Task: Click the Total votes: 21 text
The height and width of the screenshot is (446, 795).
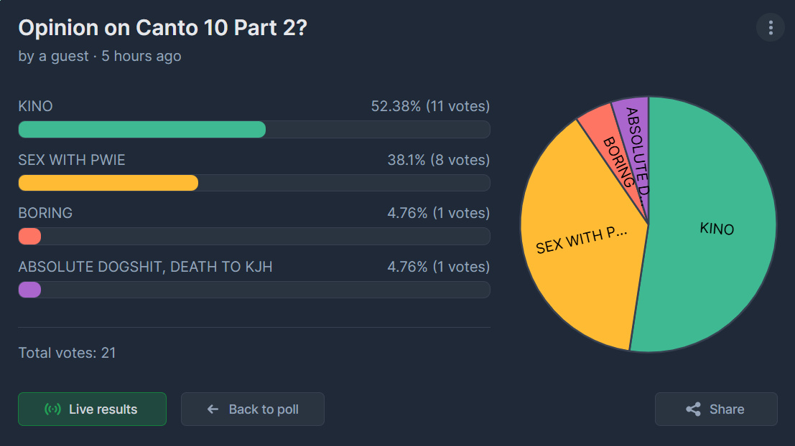Action: click(67, 353)
